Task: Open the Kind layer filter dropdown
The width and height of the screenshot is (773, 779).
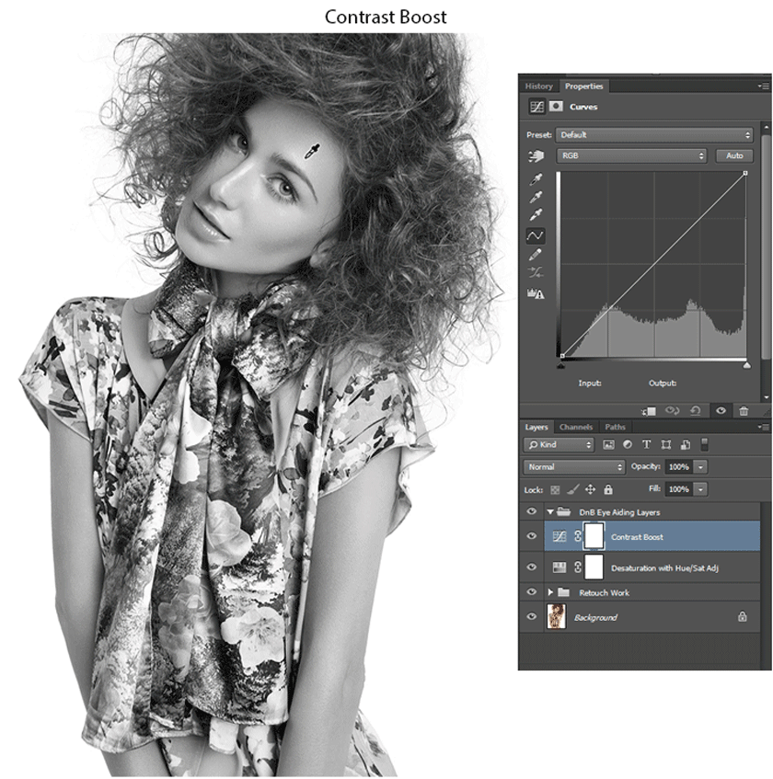Action: click(x=559, y=444)
